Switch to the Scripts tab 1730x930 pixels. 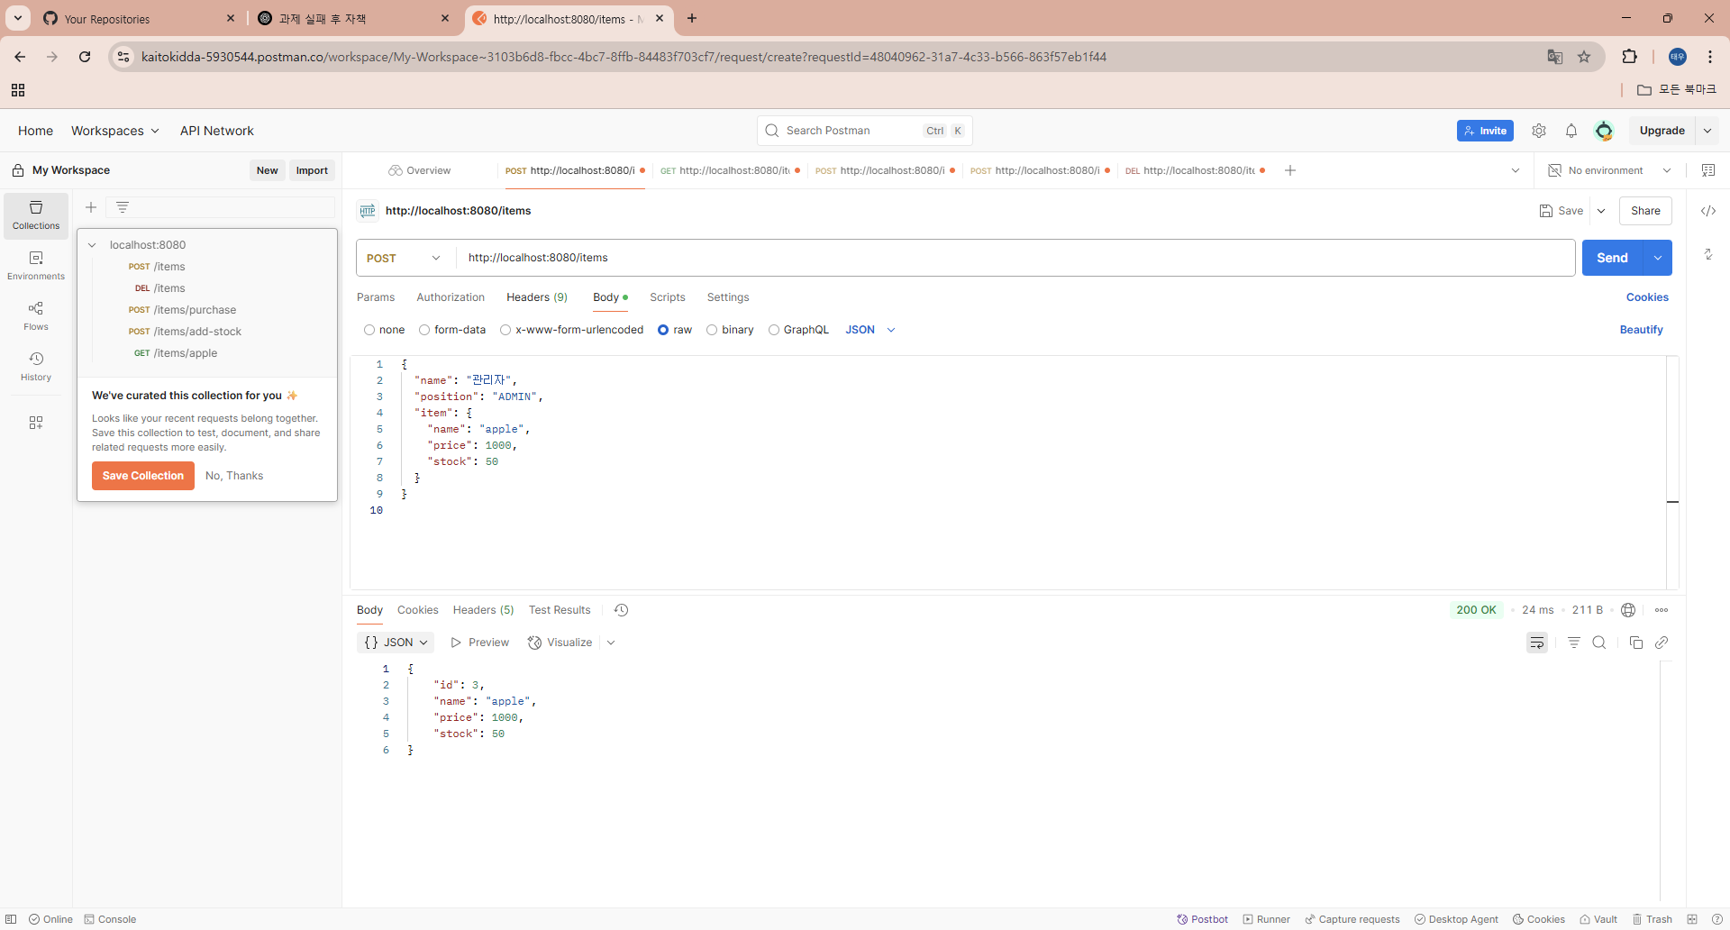point(668,297)
